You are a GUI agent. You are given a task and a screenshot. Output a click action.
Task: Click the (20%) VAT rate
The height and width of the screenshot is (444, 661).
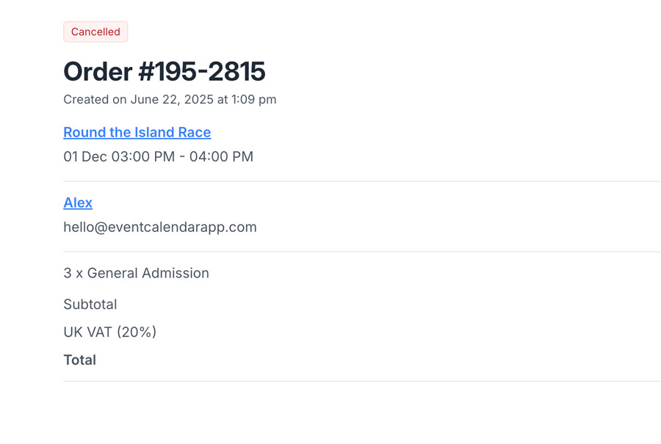(136, 332)
